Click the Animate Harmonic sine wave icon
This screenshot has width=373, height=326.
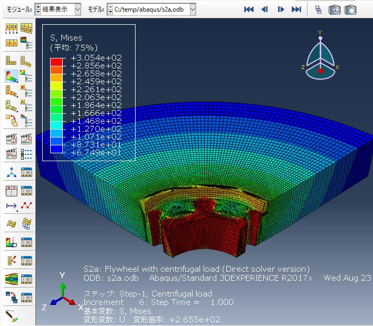coord(12,154)
